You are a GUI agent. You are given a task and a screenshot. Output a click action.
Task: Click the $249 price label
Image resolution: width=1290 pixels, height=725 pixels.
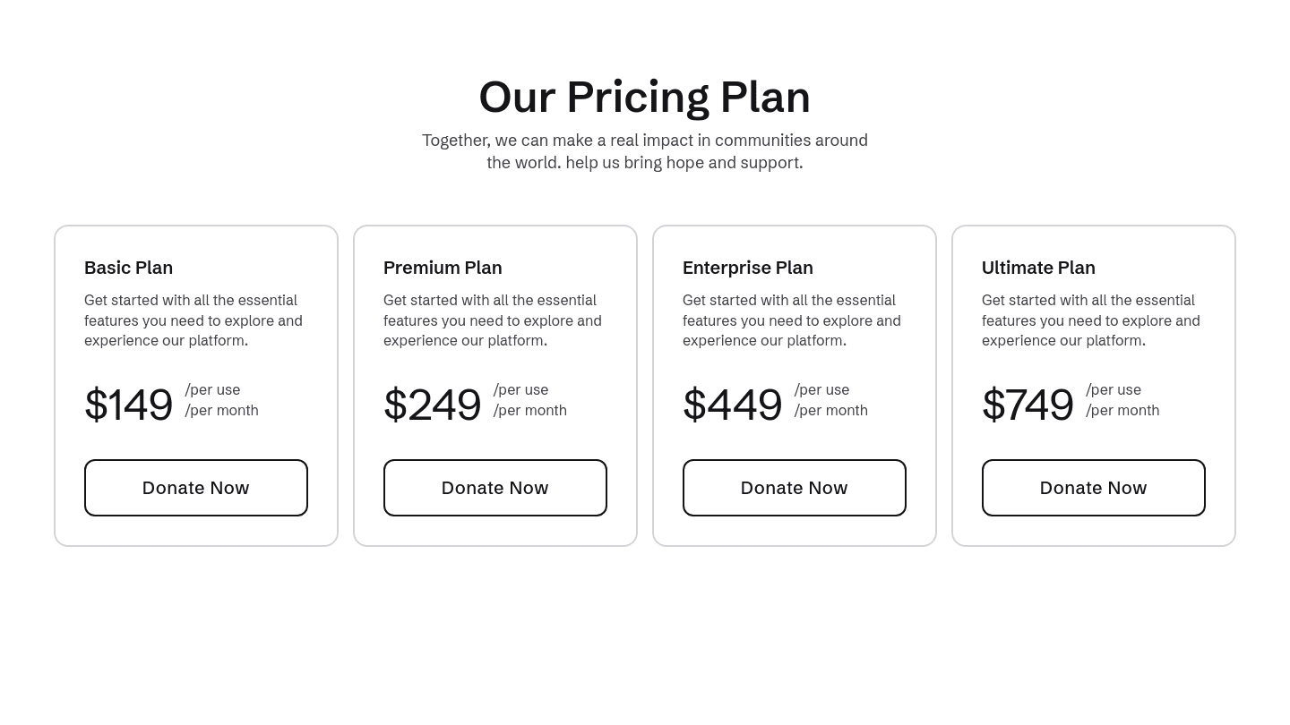(x=433, y=405)
